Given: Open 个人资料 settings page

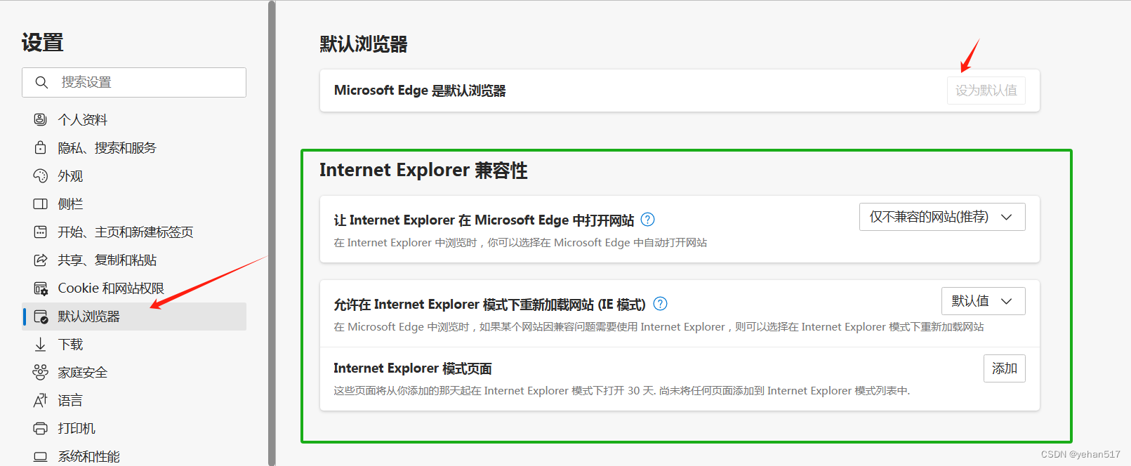Looking at the screenshot, I should (x=135, y=119).
